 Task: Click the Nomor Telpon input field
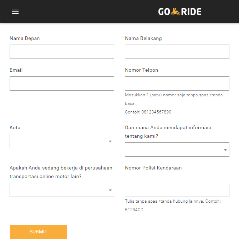[177, 83]
